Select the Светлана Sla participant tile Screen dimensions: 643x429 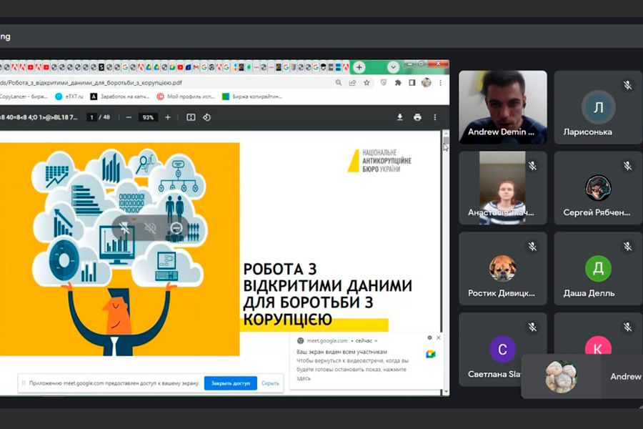pyautogui.click(x=503, y=350)
